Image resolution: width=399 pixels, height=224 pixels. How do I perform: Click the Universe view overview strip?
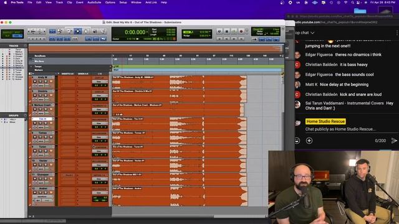[156, 49]
